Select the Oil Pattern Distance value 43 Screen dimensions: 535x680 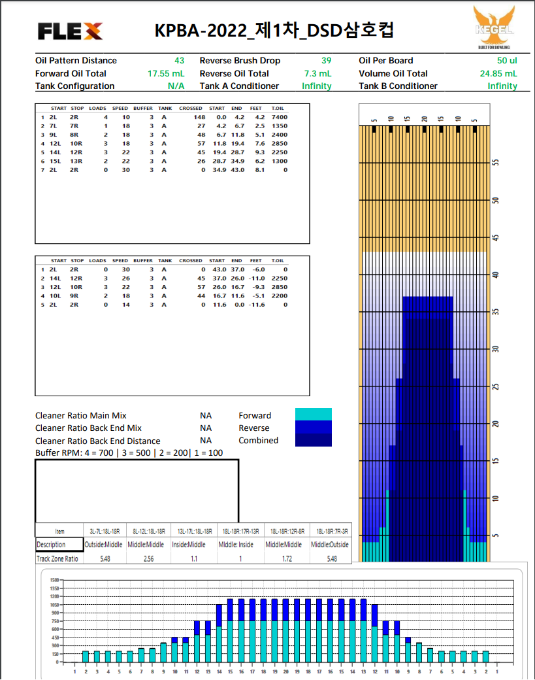click(180, 61)
